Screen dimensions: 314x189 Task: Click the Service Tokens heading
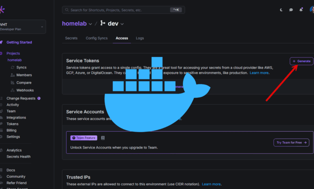click(x=83, y=61)
